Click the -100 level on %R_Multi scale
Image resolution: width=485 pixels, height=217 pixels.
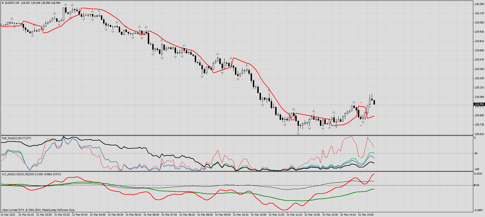pos(476,169)
